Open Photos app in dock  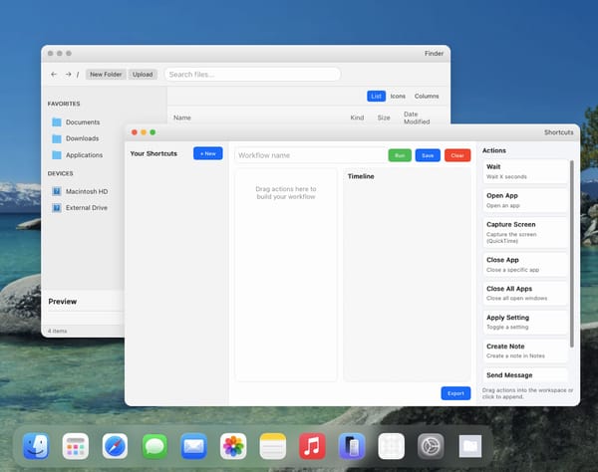point(233,446)
